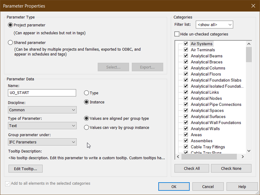Enable Hide un-checked categories checkbox
This screenshot has width=260, height=195.
(x=177, y=34)
